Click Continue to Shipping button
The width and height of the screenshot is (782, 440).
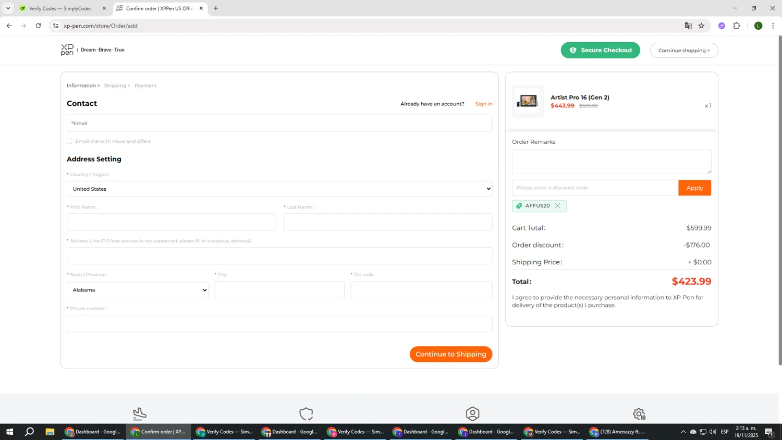451,355
